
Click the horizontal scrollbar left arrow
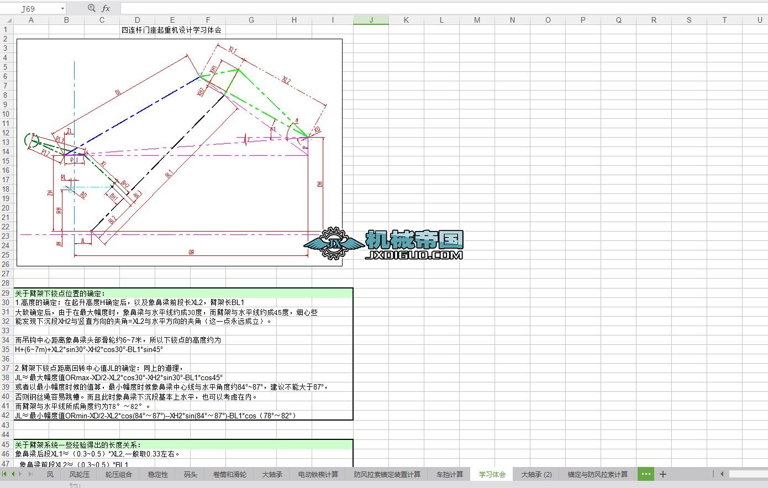pos(722,474)
